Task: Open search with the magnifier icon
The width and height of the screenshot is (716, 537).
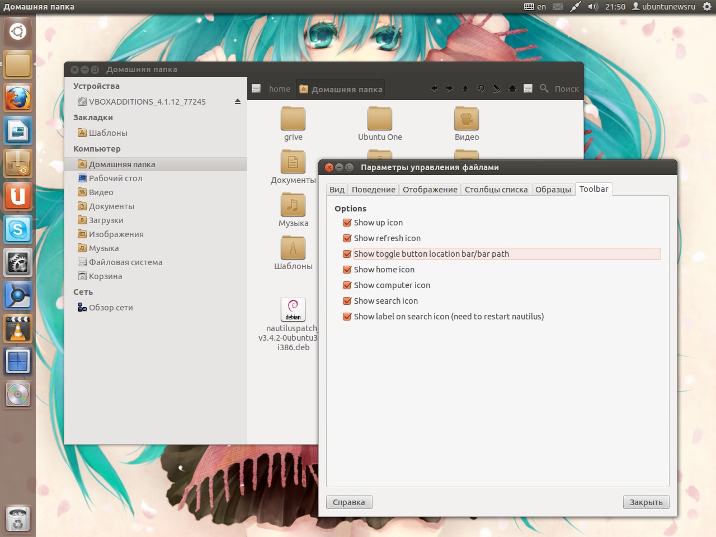Action: [544, 88]
